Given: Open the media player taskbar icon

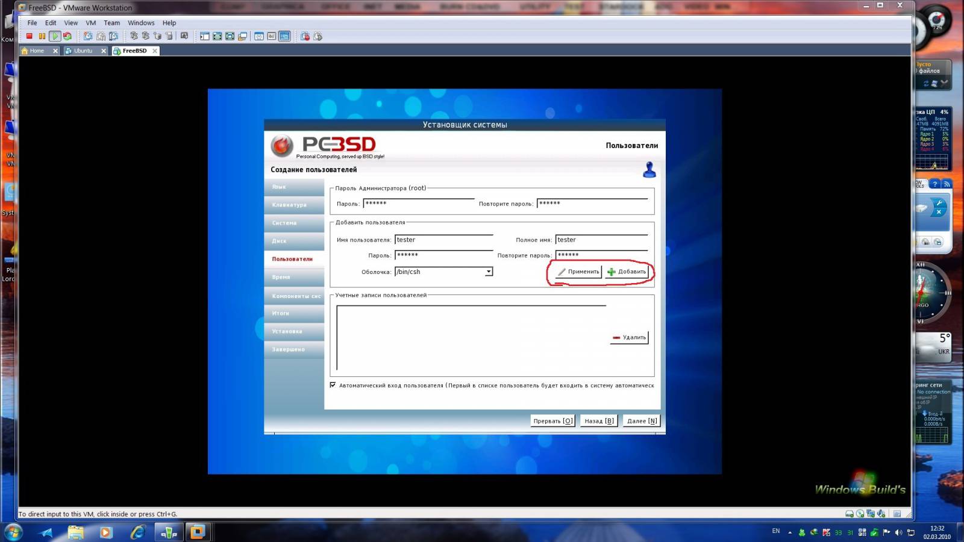Looking at the screenshot, I should coord(106,532).
